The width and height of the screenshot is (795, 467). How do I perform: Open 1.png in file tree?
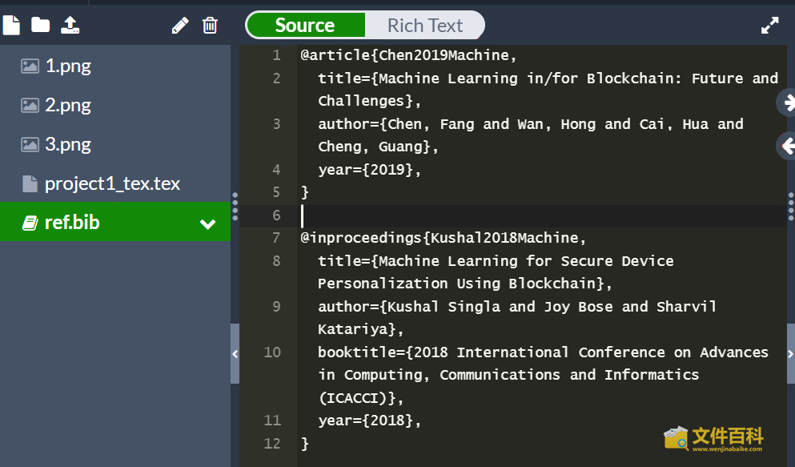click(x=67, y=66)
